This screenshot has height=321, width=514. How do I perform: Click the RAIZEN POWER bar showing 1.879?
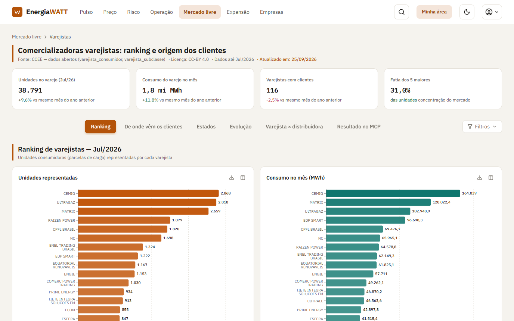tap(124, 220)
